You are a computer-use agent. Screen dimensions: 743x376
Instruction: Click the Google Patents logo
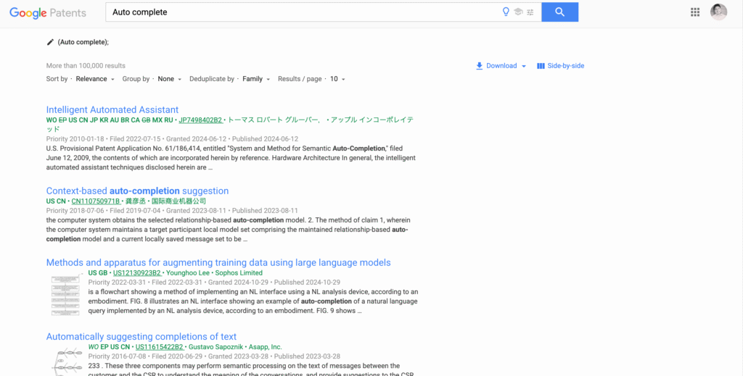48,13
